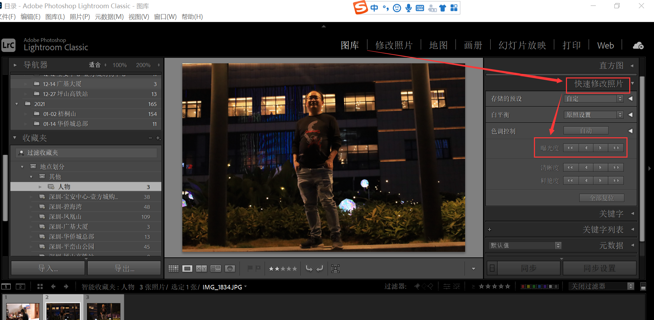Expand the 关键字 panel
This screenshot has width=654, height=320.
tap(632, 213)
